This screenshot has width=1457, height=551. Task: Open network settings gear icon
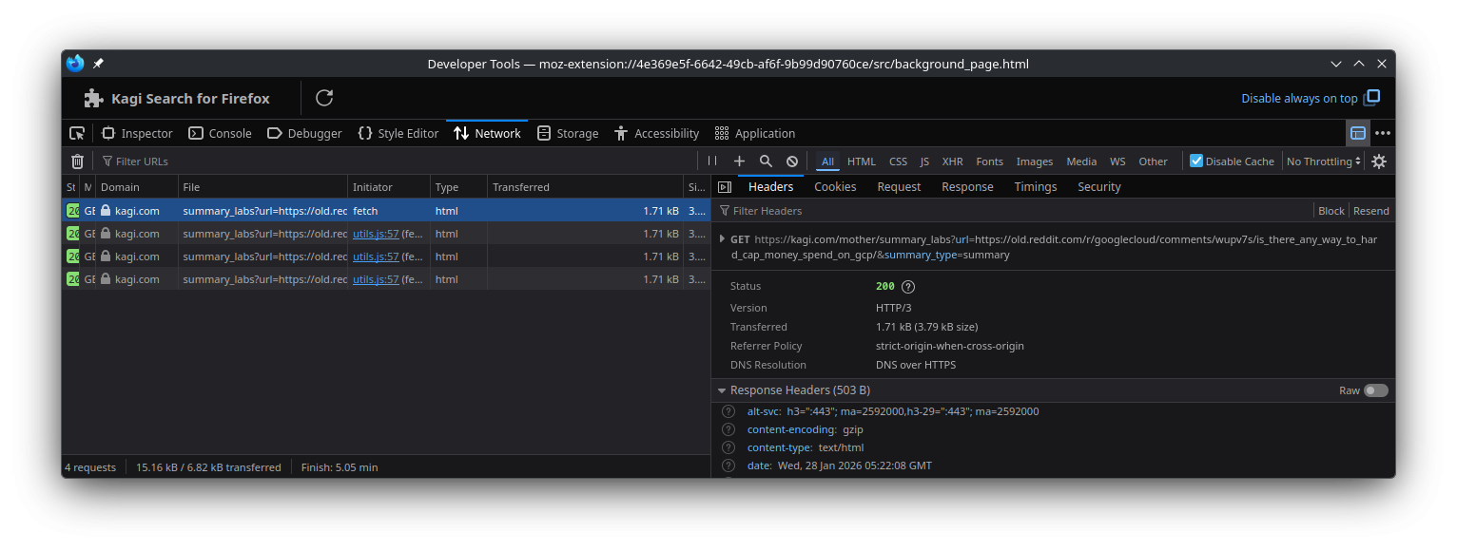[1379, 161]
